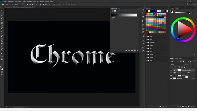Select the Eraser tool
The height and width of the screenshot is (111, 197).
point(2,39)
